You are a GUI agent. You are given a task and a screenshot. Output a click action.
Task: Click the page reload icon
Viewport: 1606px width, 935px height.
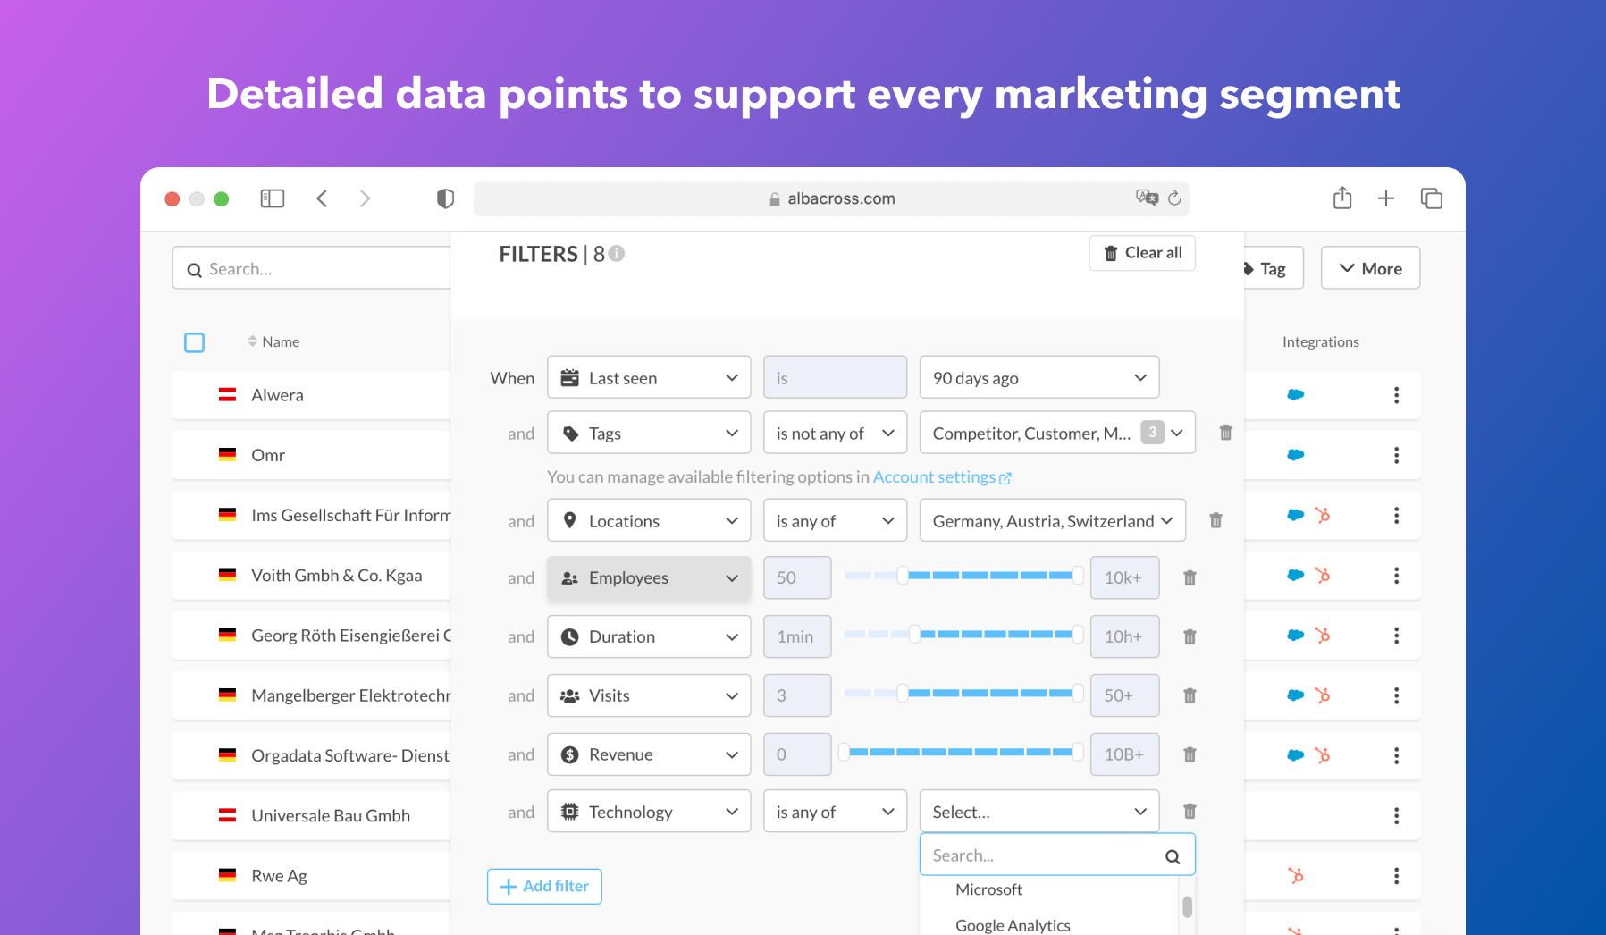pyautogui.click(x=1174, y=198)
